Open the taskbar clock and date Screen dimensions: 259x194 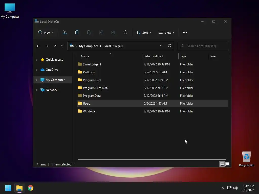[x=248, y=188]
